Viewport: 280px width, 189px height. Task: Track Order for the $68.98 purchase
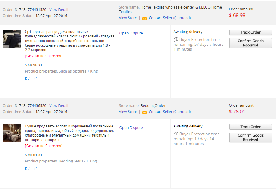point(250,32)
